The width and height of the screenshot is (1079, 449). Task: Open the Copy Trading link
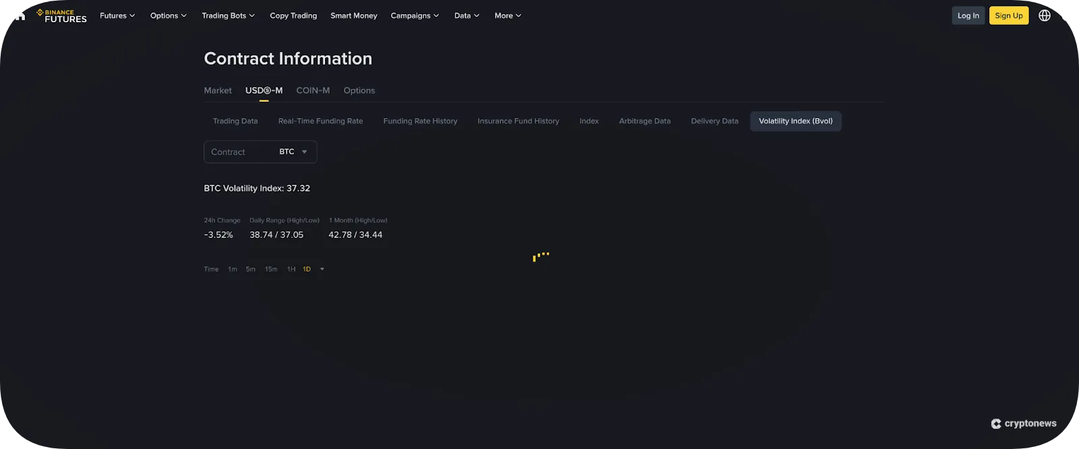(x=293, y=16)
